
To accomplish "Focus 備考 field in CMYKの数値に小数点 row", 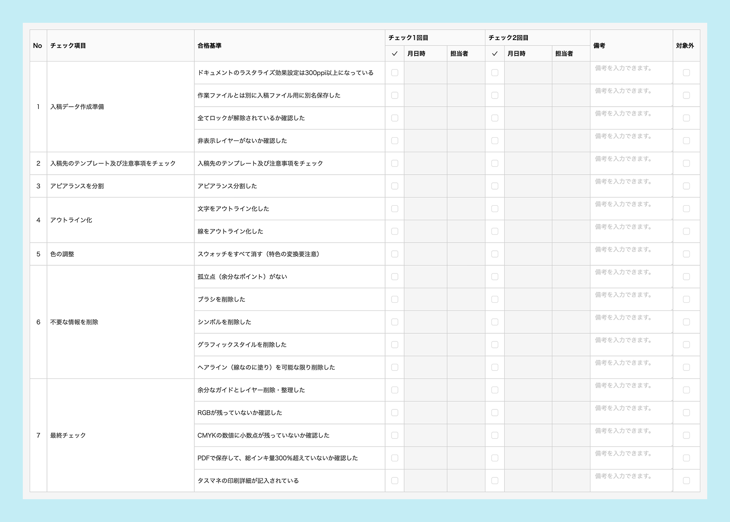I will click(631, 435).
